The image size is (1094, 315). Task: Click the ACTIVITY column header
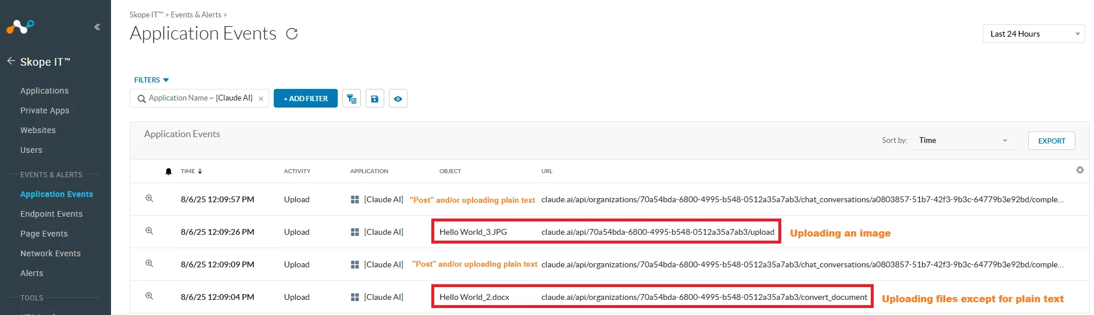click(297, 171)
